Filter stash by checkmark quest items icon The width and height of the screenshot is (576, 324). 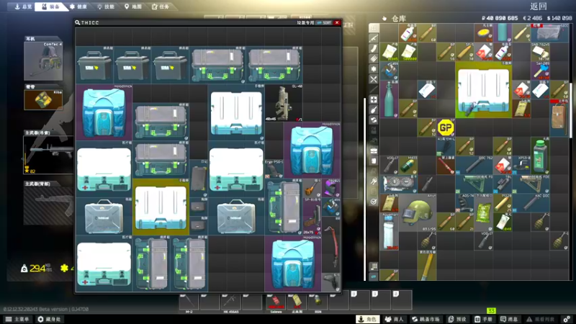point(374,202)
